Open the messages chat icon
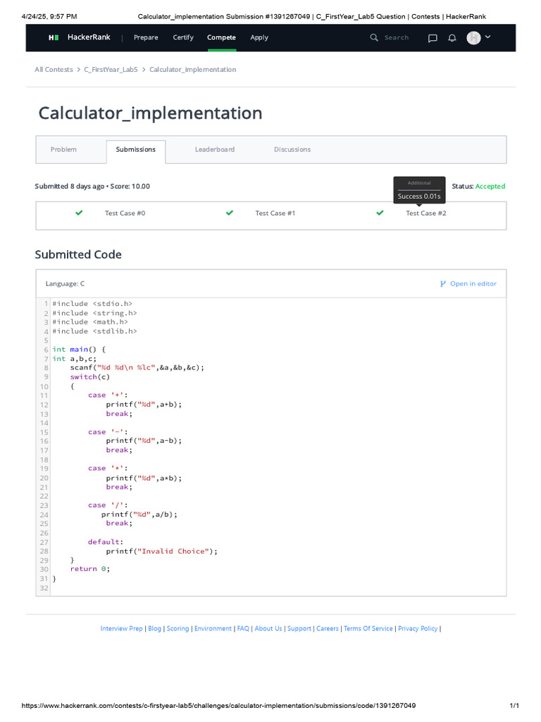This screenshot has height=722, width=541. coord(433,38)
